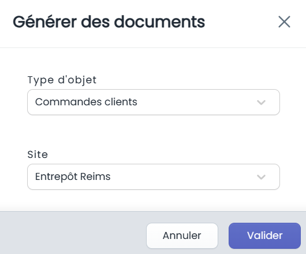
Task: Show the Type d'objet options via its arrow
Action: (x=261, y=102)
